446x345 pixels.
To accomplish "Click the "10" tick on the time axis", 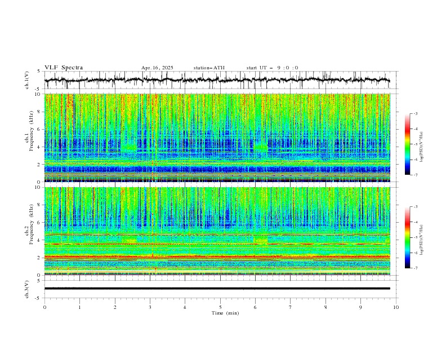I will (396, 307).
